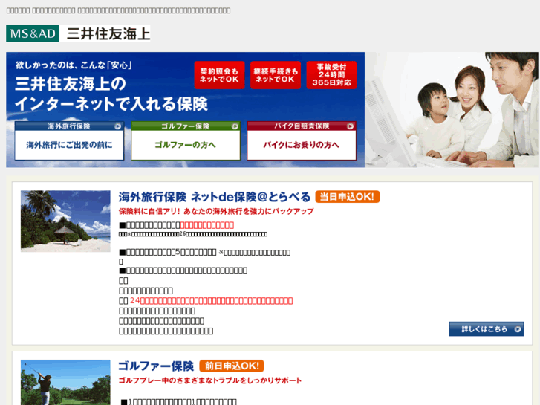Click the golfer swinging thumbnail image
540x405 pixels.
(x=65, y=382)
